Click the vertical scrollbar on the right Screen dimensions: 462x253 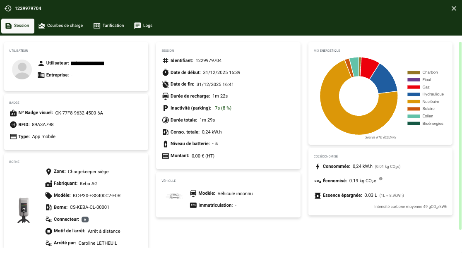coord(460,136)
